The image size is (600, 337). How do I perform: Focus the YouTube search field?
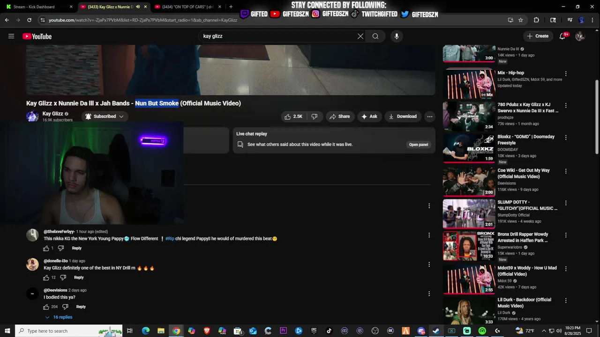coord(281,36)
